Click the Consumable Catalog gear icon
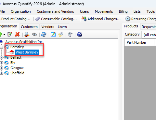 click(x=38, y=19)
